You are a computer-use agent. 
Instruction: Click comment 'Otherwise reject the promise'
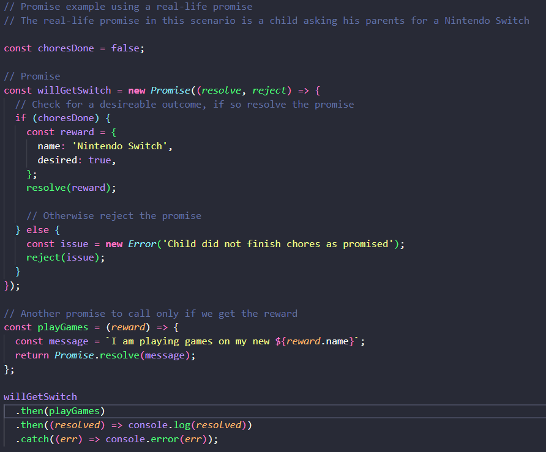pos(114,216)
